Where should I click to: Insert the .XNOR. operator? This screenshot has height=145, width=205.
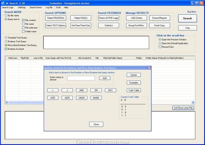click(82, 98)
